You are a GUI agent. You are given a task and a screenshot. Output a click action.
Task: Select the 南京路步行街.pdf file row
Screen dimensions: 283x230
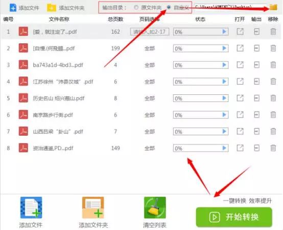(141, 115)
